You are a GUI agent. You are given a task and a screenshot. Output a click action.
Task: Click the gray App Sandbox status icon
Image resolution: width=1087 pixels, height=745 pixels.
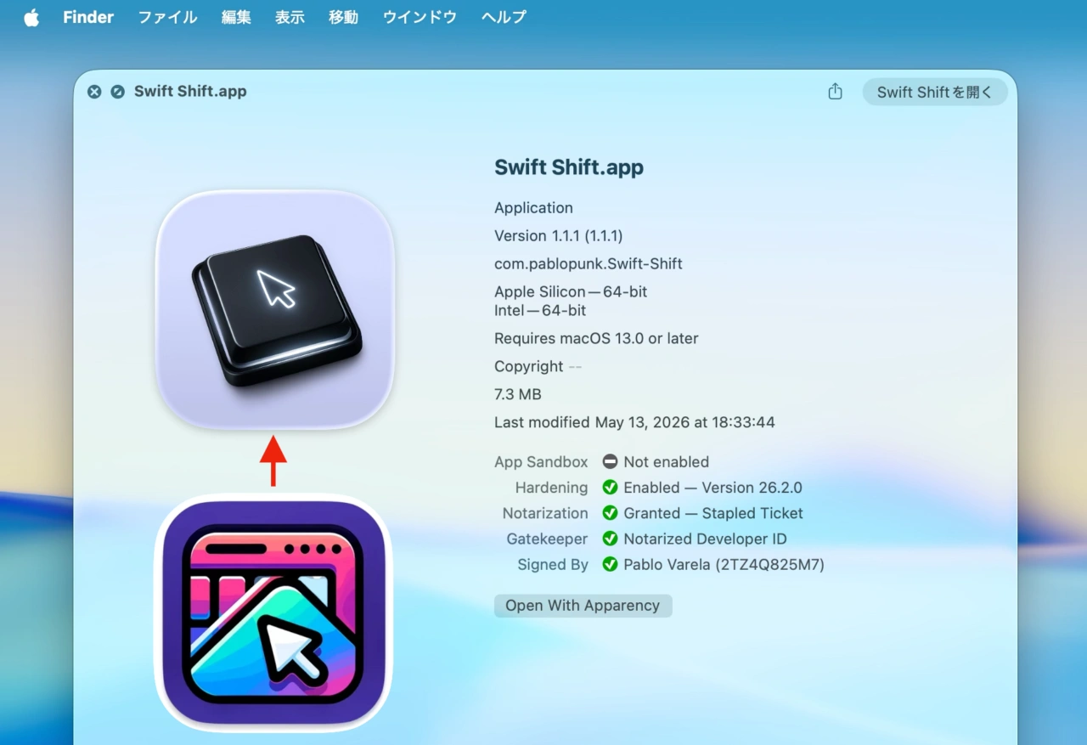[x=610, y=462]
